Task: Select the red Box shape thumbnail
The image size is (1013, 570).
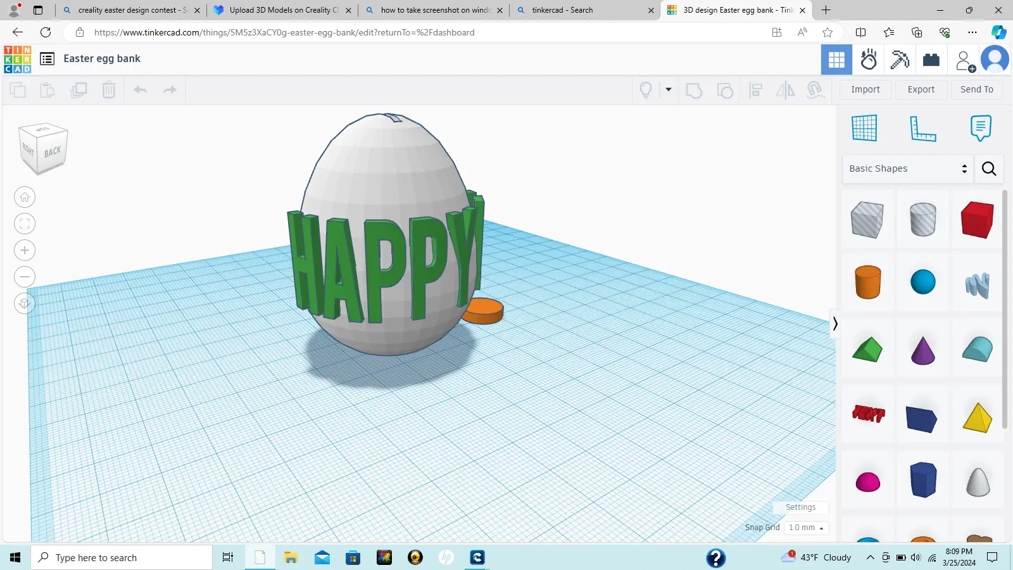Action: point(976,220)
